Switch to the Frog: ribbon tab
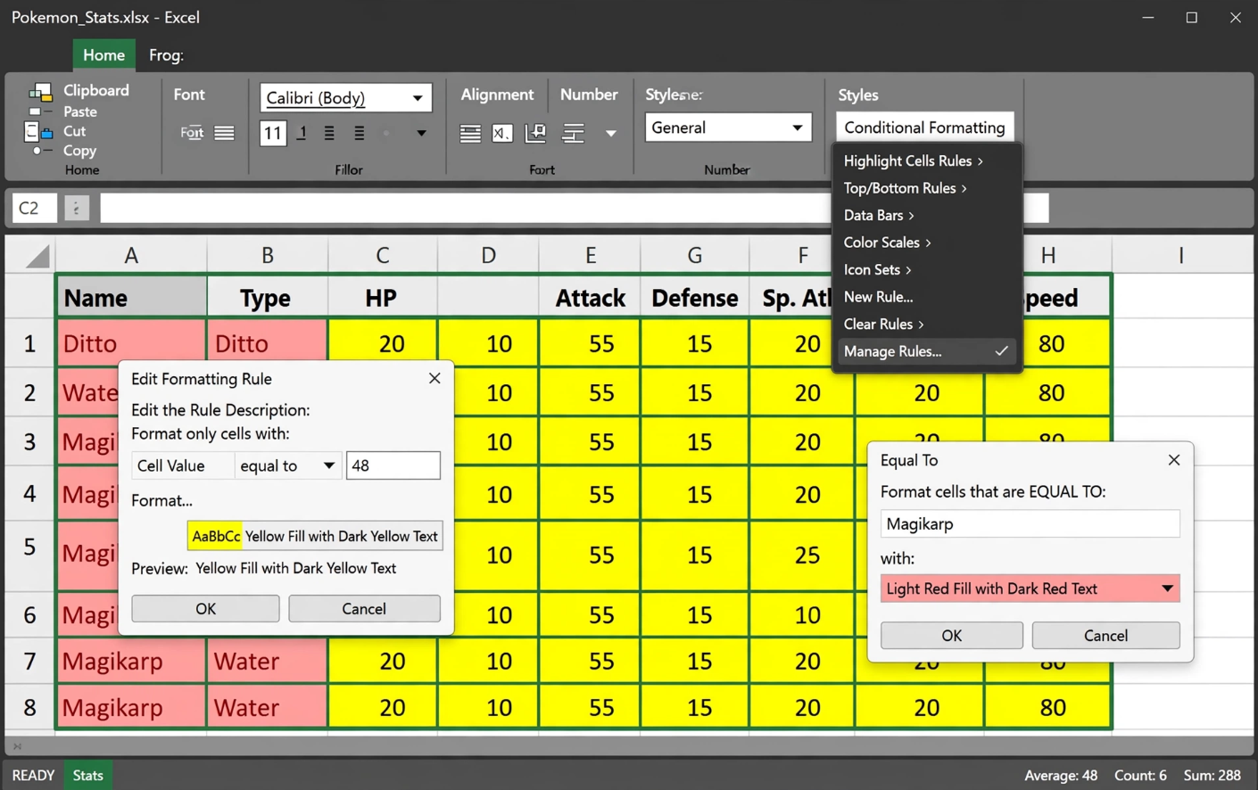The width and height of the screenshot is (1258, 790). [166, 55]
